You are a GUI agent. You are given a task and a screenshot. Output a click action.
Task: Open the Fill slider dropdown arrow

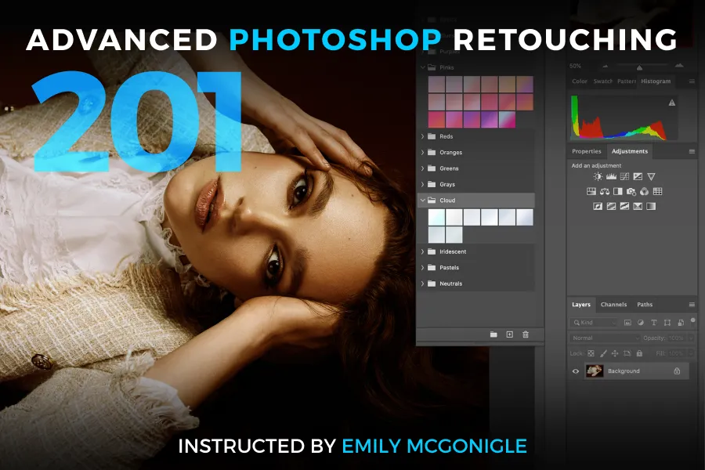(x=691, y=353)
